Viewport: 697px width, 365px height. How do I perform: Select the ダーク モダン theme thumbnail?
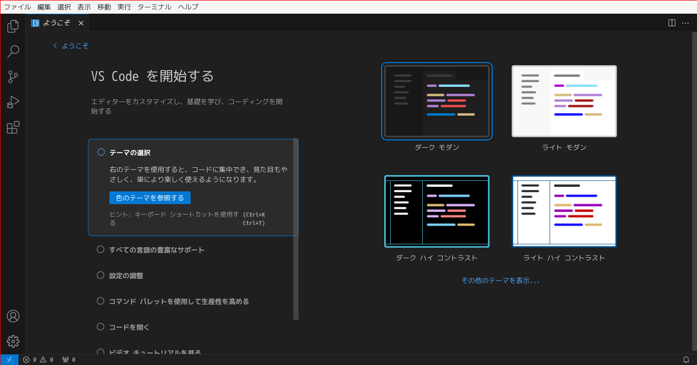437,101
